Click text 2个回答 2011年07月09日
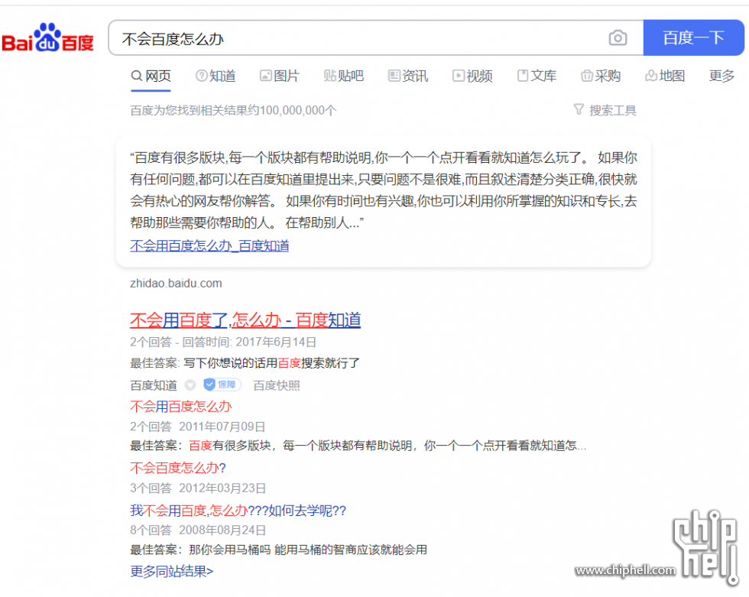Screen dimensions: 749x597 coord(198,426)
